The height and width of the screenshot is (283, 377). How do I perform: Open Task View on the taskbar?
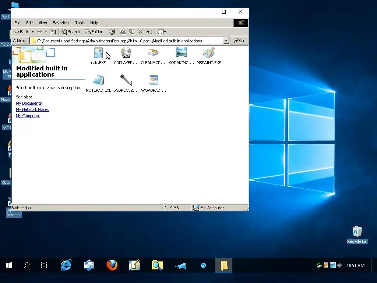coord(44,265)
